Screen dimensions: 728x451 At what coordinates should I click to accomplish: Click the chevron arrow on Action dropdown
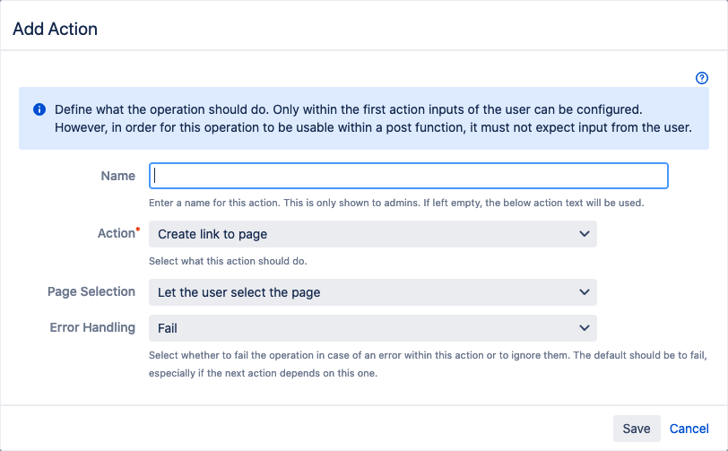click(x=585, y=234)
